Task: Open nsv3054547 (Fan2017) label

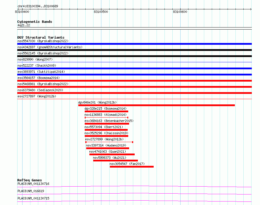Action: [127, 164]
